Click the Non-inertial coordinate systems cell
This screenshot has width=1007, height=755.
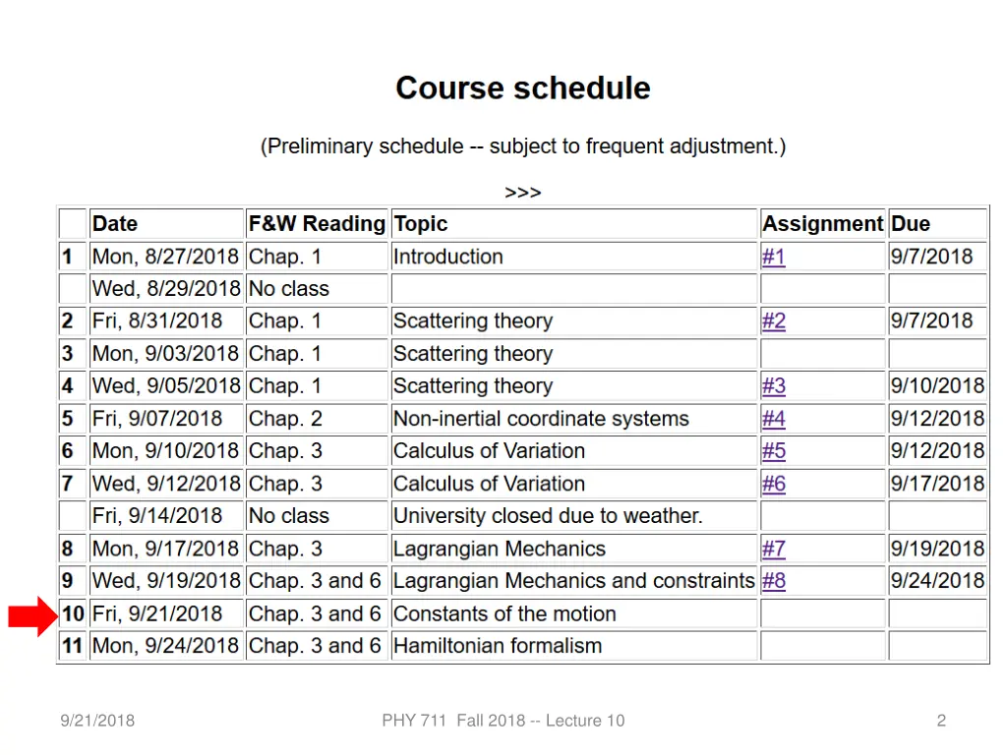click(x=574, y=419)
